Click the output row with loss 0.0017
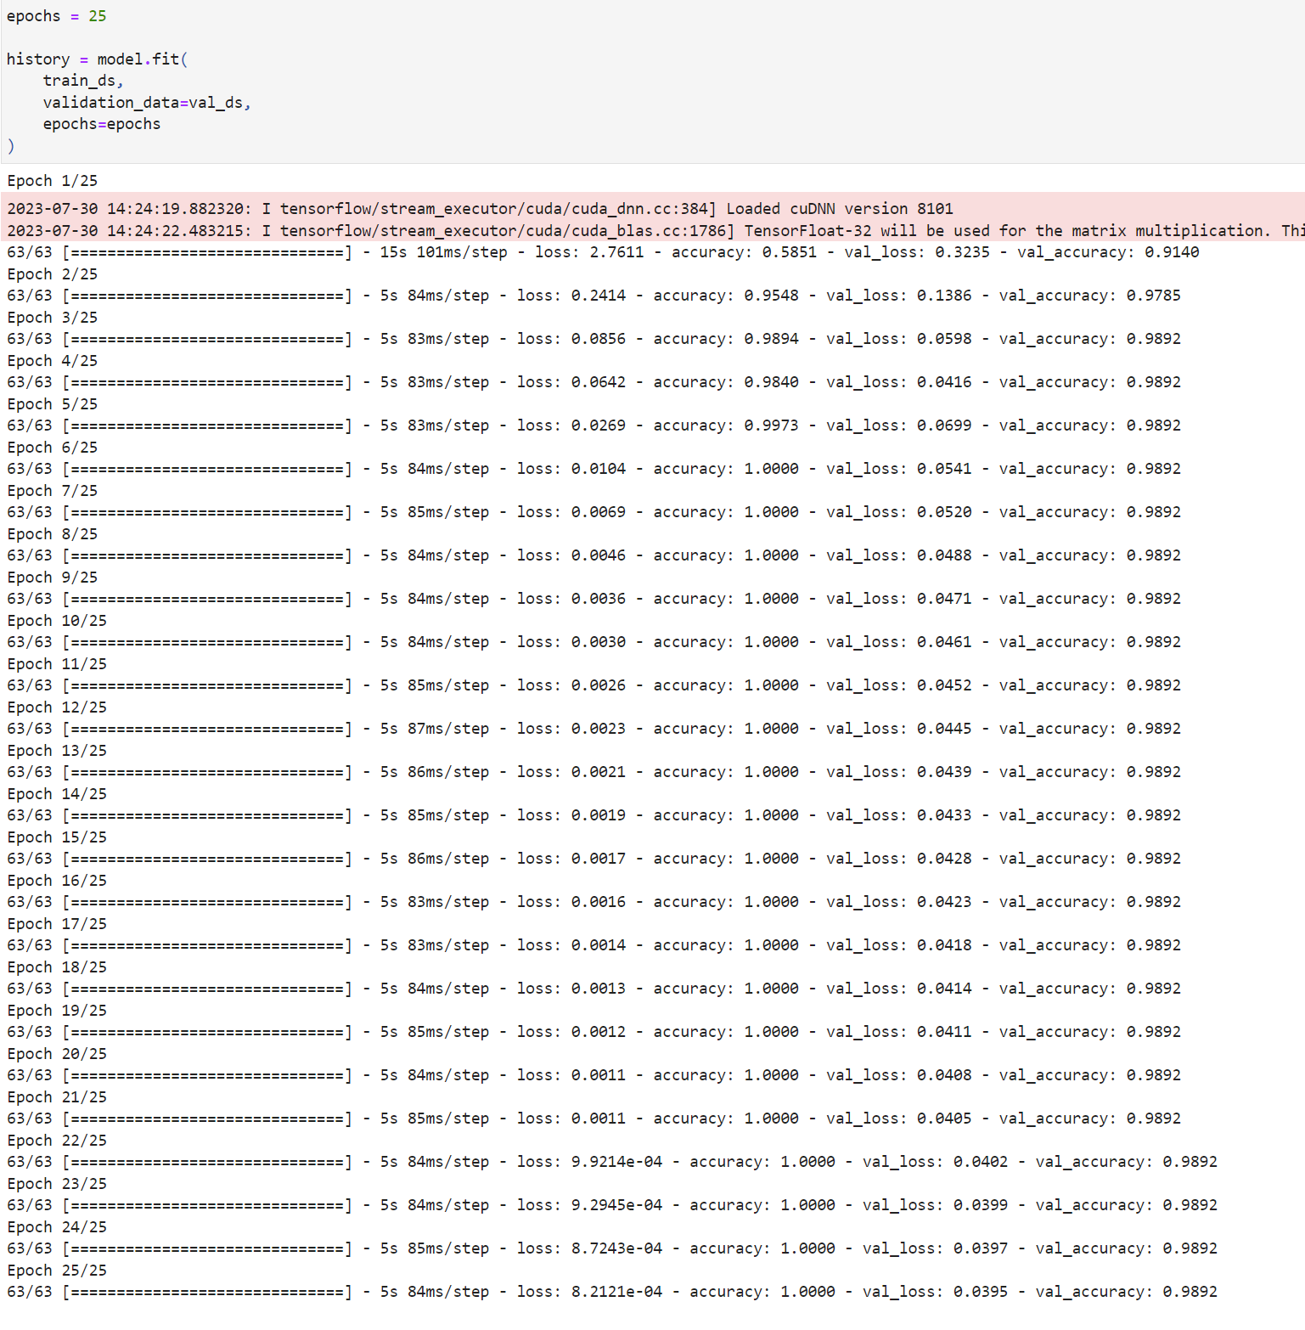The height and width of the screenshot is (1330, 1305). pyautogui.click(x=593, y=859)
